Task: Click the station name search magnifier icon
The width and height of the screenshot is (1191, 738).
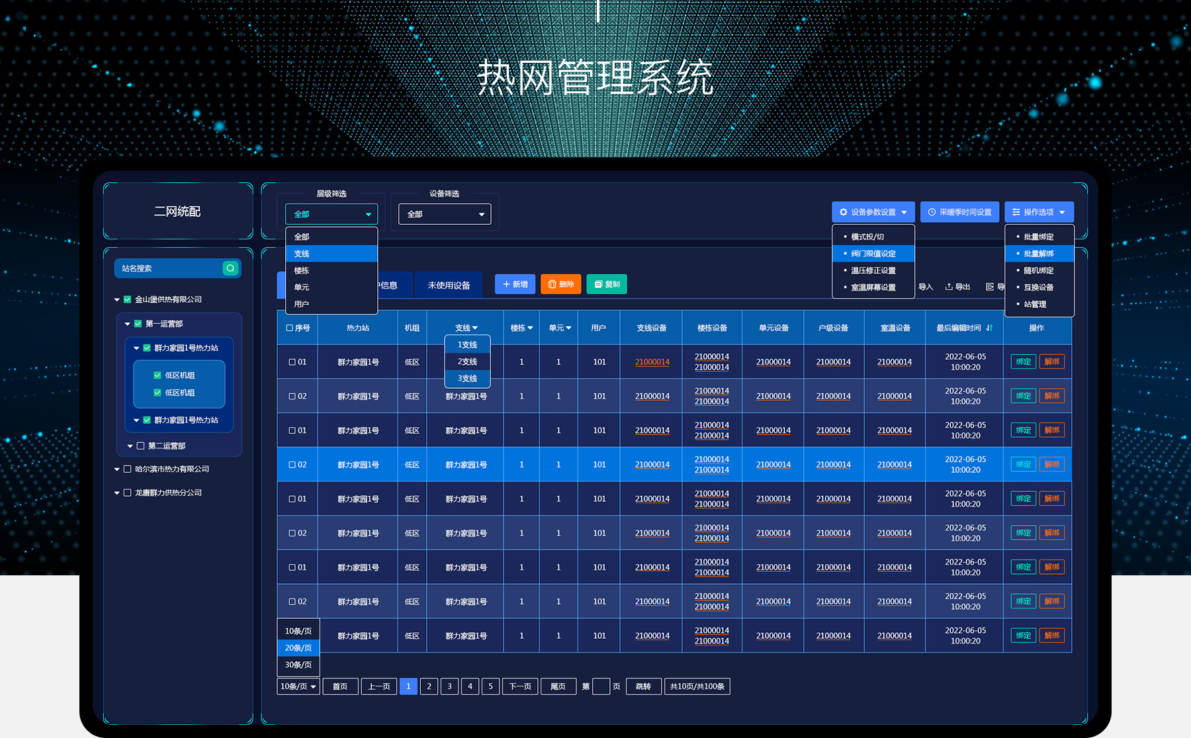Action: click(230, 268)
